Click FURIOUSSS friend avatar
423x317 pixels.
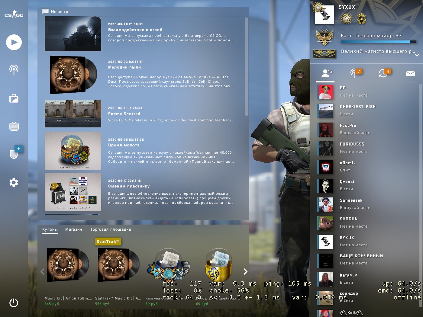(325, 148)
